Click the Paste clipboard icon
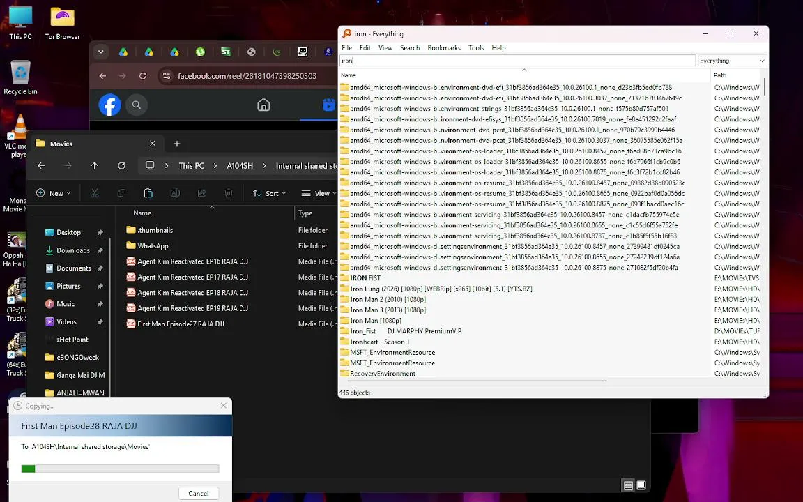The height and width of the screenshot is (502, 803). [x=148, y=193]
